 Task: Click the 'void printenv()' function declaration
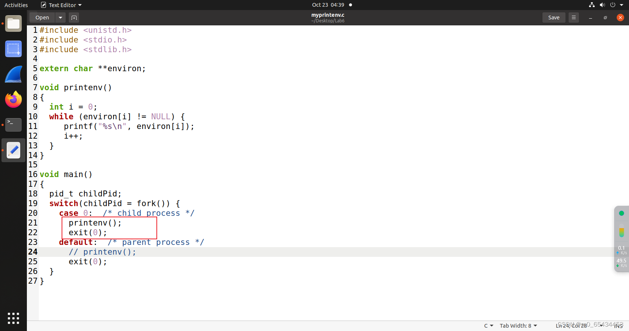click(76, 88)
